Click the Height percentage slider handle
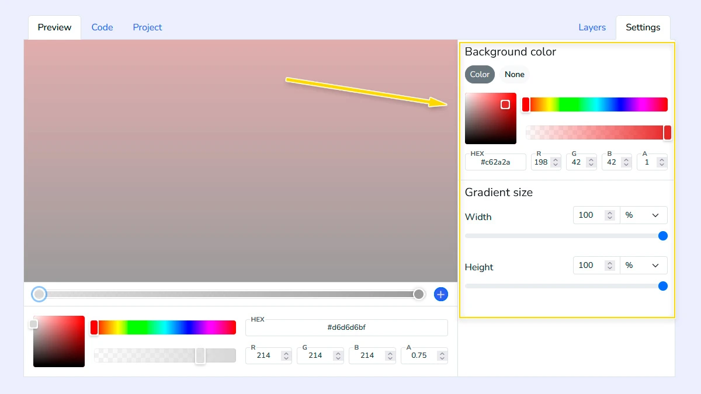 (663, 286)
